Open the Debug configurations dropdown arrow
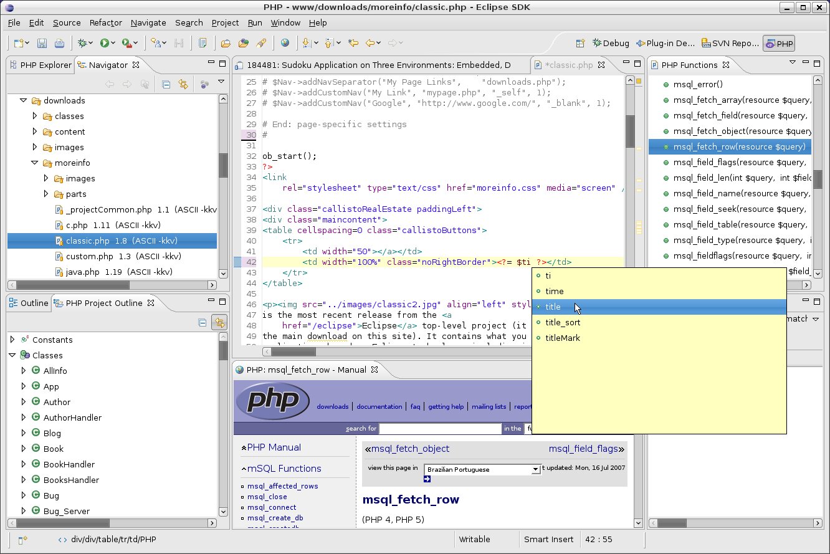Image resolution: width=830 pixels, height=554 pixels. coord(91,43)
